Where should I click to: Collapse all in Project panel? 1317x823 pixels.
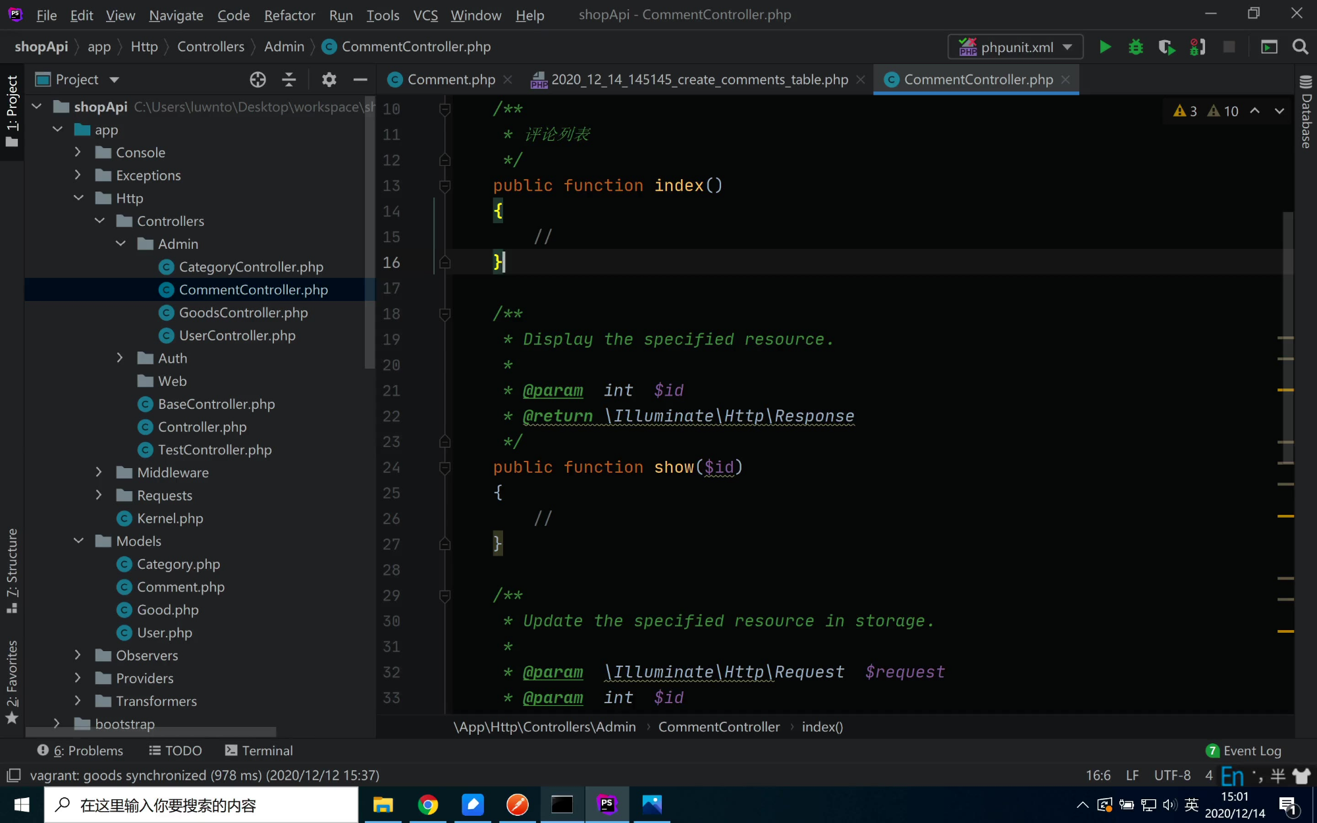[x=289, y=80]
